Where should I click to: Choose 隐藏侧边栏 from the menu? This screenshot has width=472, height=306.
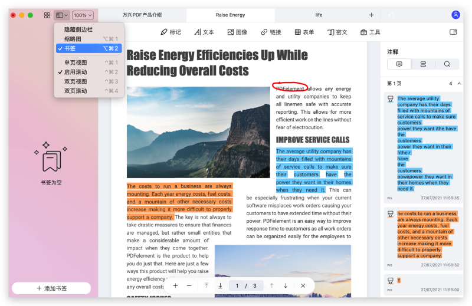(x=78, y=29)
